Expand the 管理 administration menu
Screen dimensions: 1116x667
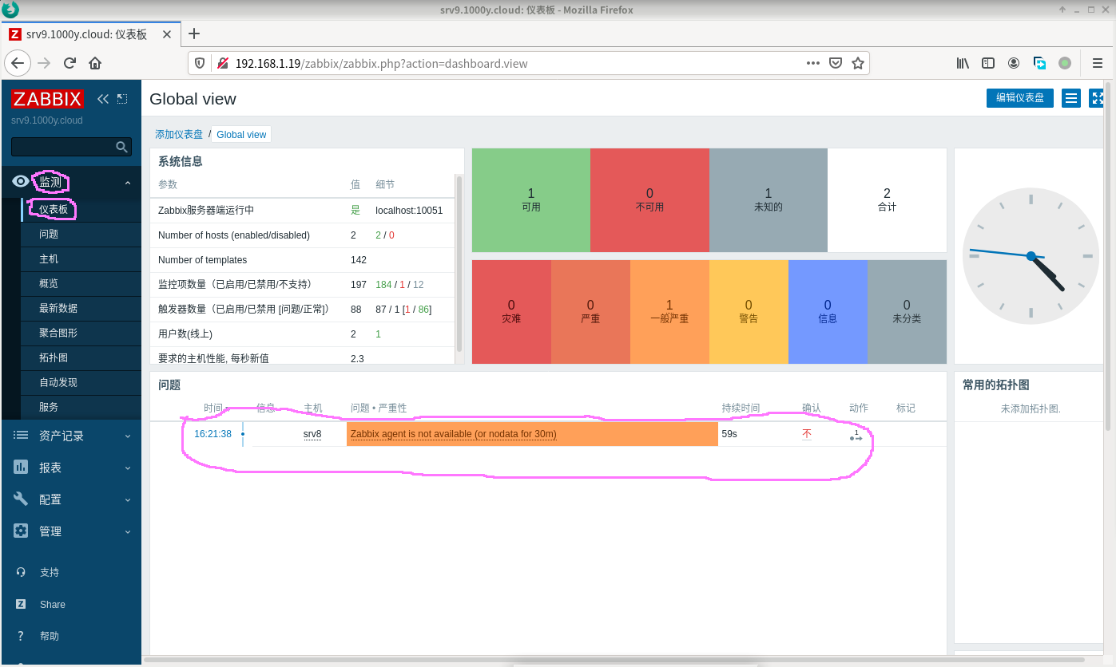71,531
